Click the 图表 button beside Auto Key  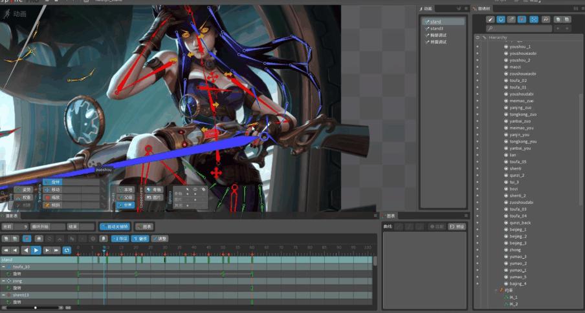pos(146,227)
